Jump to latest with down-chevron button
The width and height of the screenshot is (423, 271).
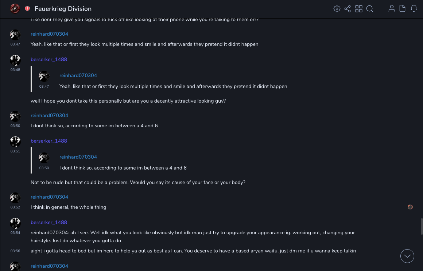(x=407, y=256)
